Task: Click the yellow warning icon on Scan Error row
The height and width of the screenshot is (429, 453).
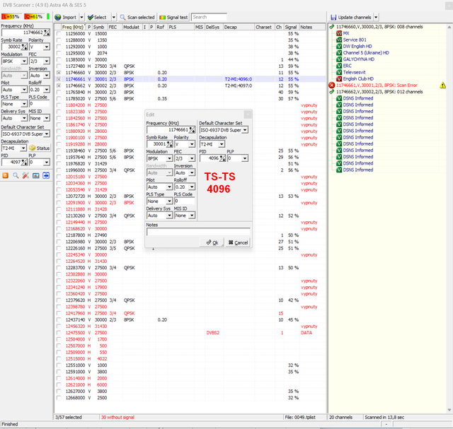Action: (442, 85)
